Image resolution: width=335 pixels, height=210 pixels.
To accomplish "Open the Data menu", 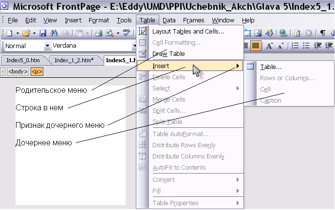I will tap(169, 20).
